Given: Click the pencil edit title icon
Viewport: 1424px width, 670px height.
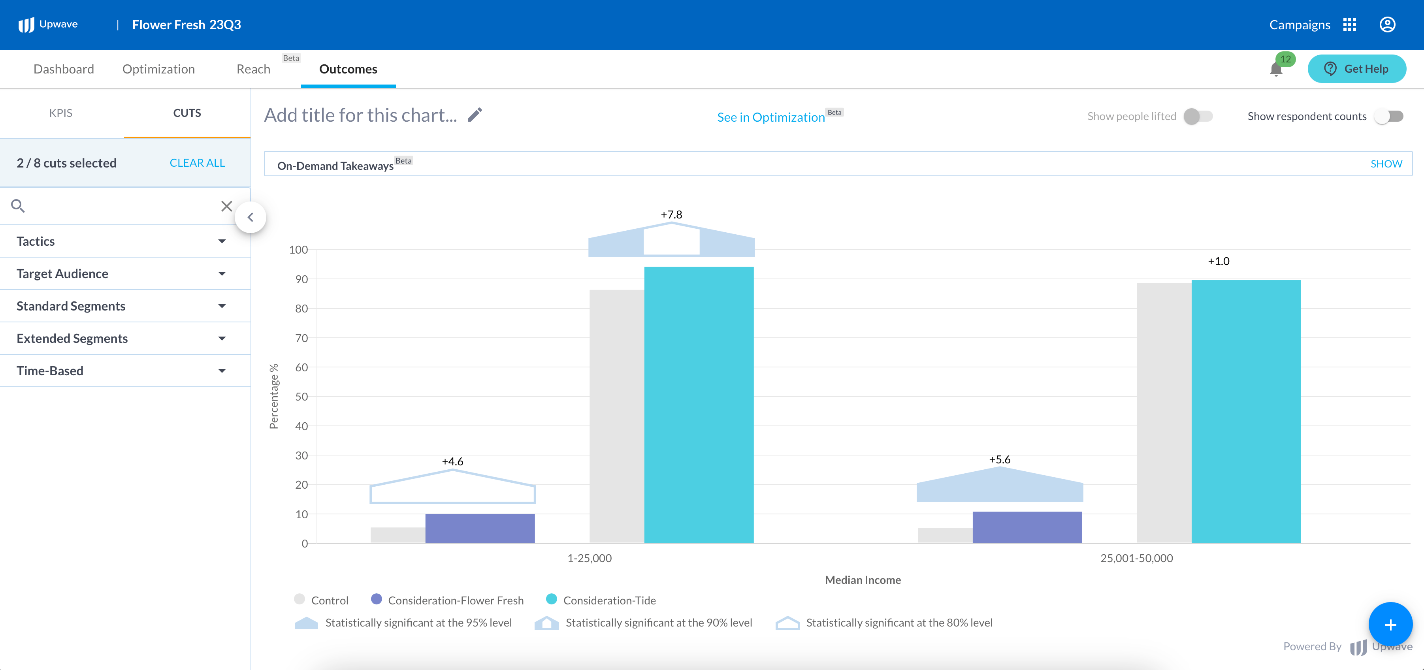Looking at the screenshot, I should 475,115.
